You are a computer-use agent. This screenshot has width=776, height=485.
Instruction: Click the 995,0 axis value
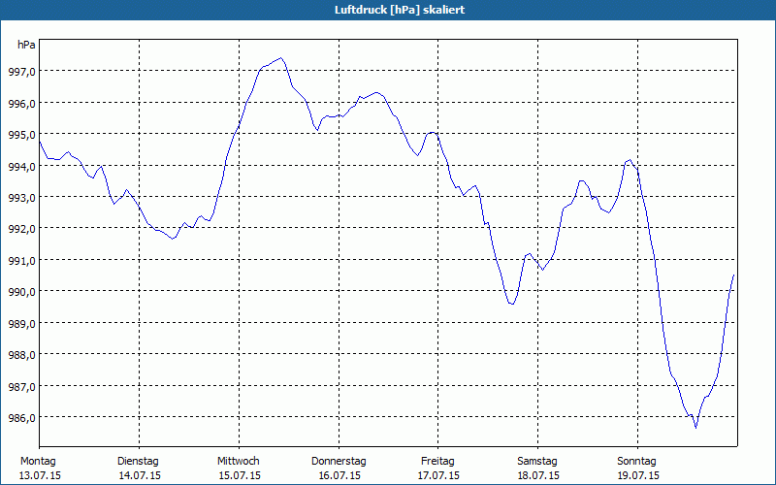tap(21, 135)
